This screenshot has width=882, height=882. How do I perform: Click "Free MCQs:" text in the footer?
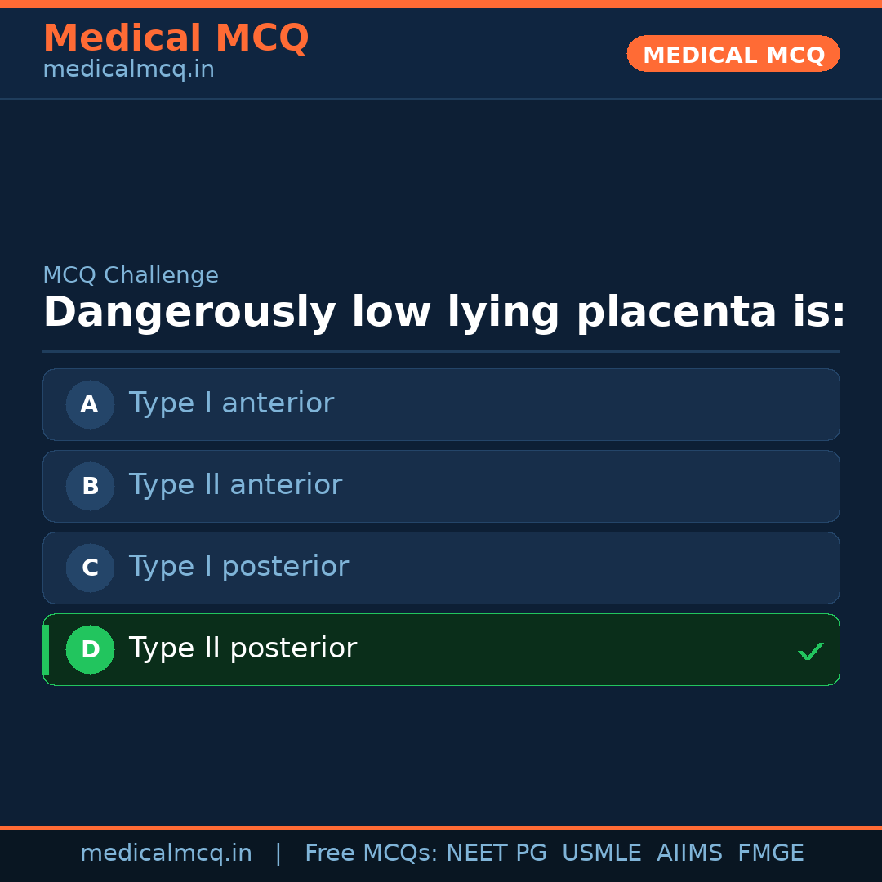[x=371, y=853]
